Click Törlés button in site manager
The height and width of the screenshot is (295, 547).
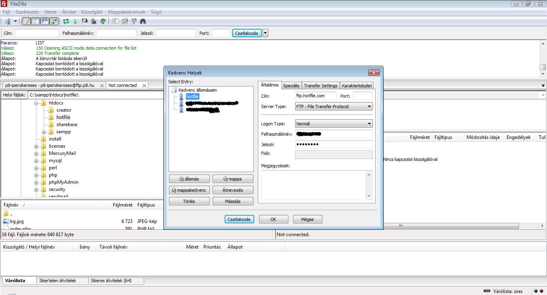tap(189, 201)
